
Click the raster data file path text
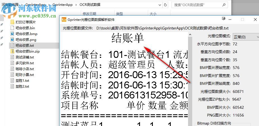[x=163, y=28]
